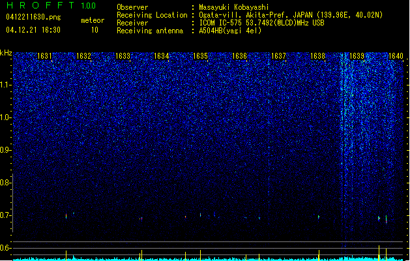Click the 1640 time marker
The image size is (410, 261).
[x=396, y=56]
